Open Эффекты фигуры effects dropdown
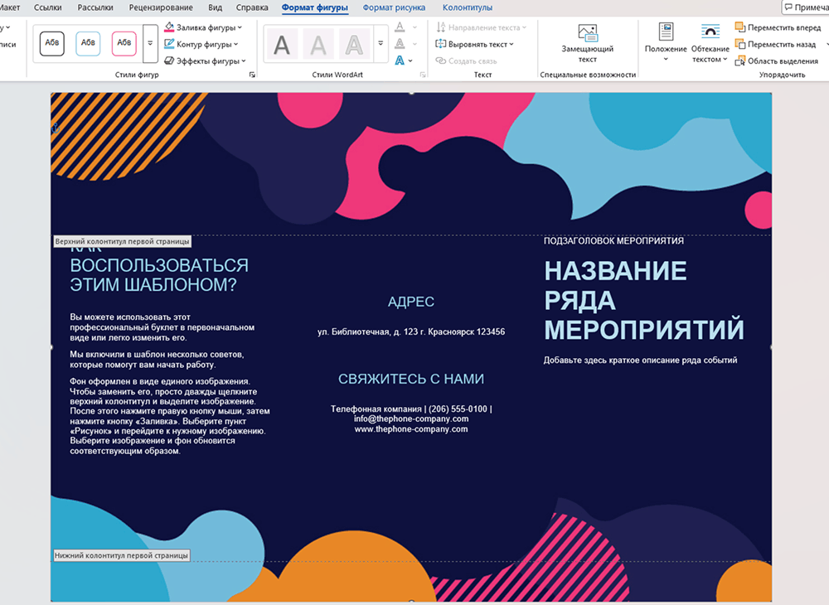The image size is (829, 605). coord(205,61)
